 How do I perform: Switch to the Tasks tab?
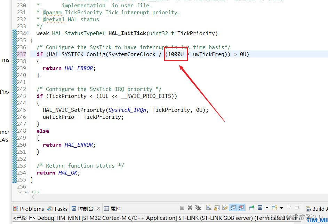tap(57, 209)
